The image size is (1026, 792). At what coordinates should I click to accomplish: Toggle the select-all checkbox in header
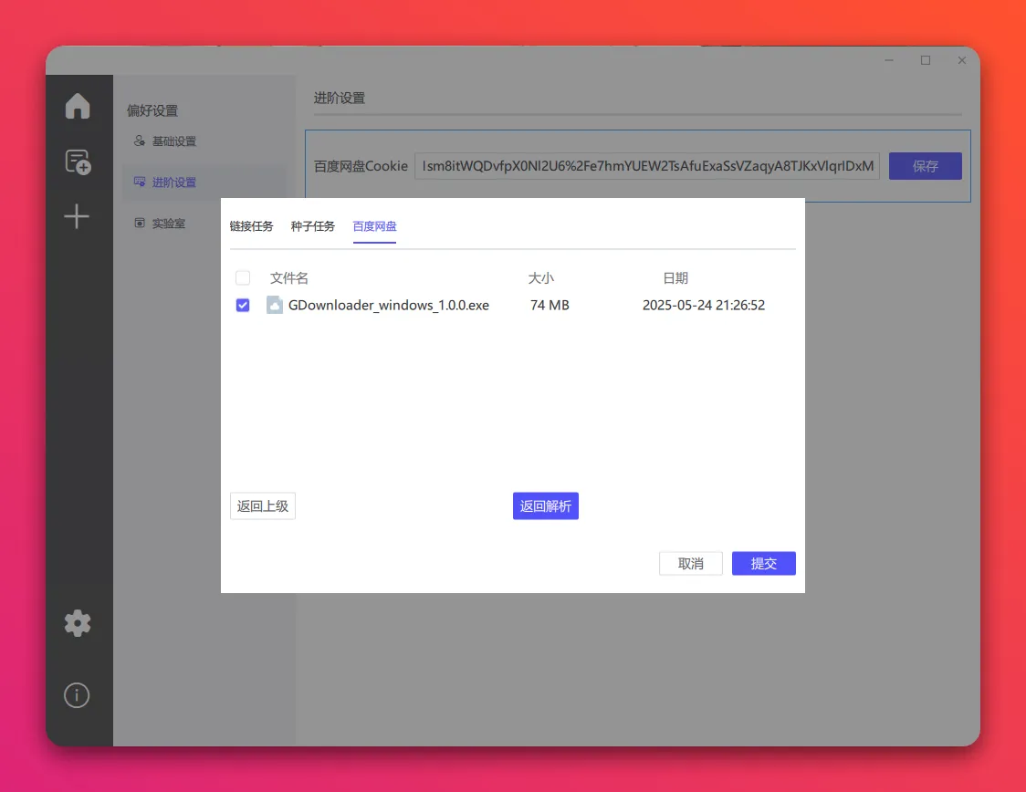coord(243,278)
